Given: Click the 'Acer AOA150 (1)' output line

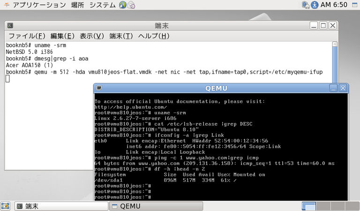Looking at the screenshot, I should 30,65.
